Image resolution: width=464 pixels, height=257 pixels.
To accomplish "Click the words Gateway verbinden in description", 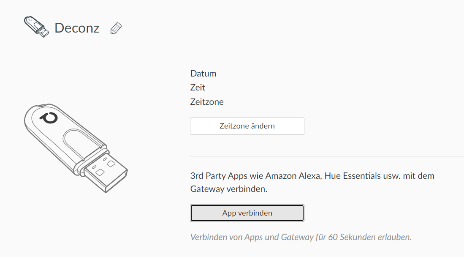I will click(x=228, y=189).
